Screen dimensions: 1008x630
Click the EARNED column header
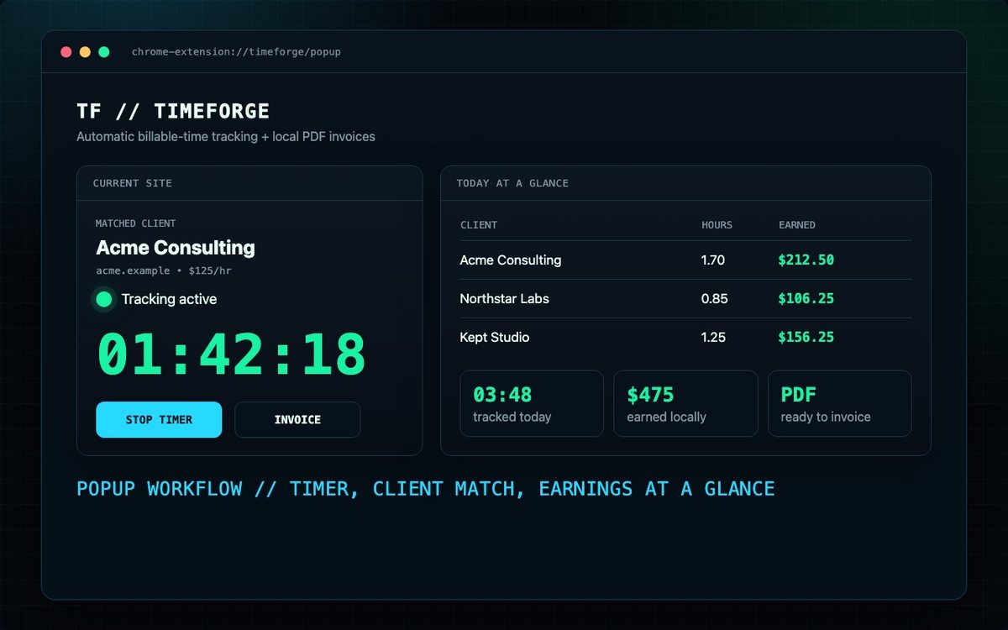pos(797,225)
